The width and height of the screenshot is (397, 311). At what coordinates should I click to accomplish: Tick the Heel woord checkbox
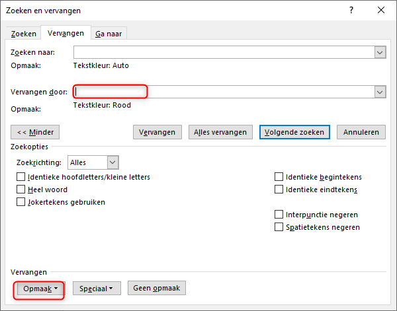coord(22,190)
